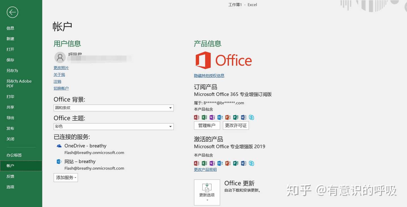Select 导出 in the sidebar
The width and height of the screenshot is (407, 207).
click(x=10, y=118)
